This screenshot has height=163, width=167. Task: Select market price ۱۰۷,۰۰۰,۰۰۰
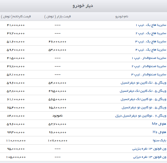[58, 140]
